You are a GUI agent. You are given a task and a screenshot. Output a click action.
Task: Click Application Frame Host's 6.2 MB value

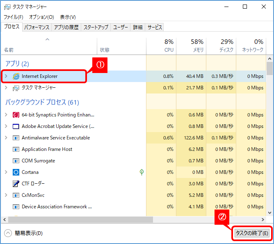[x=196, y=149]
